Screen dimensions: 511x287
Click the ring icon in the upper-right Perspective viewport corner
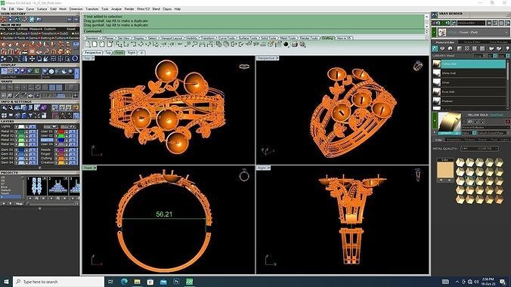418,66
